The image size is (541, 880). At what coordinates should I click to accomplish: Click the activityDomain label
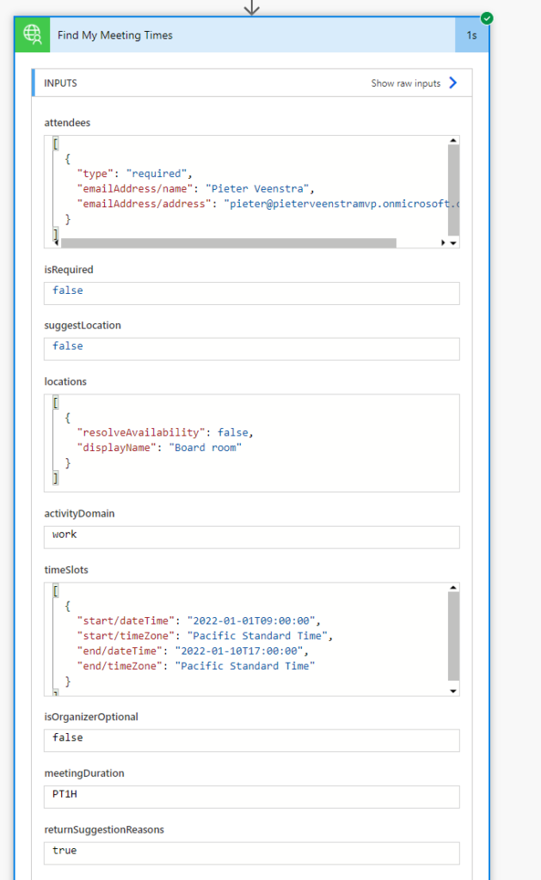79,514
